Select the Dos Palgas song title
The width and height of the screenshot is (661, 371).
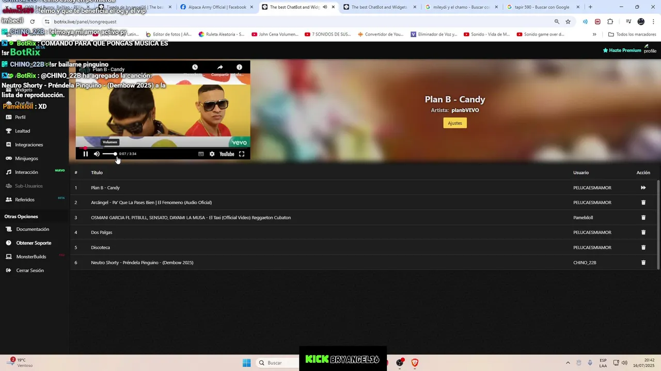click(102, 232)
